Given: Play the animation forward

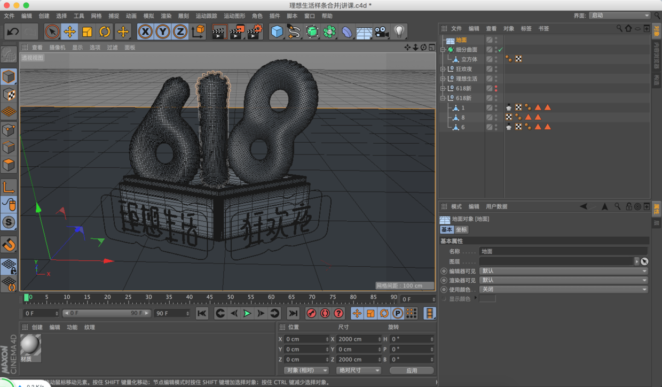Looking at the screenshot, I should pyautogui.click(x=247, y=313).
